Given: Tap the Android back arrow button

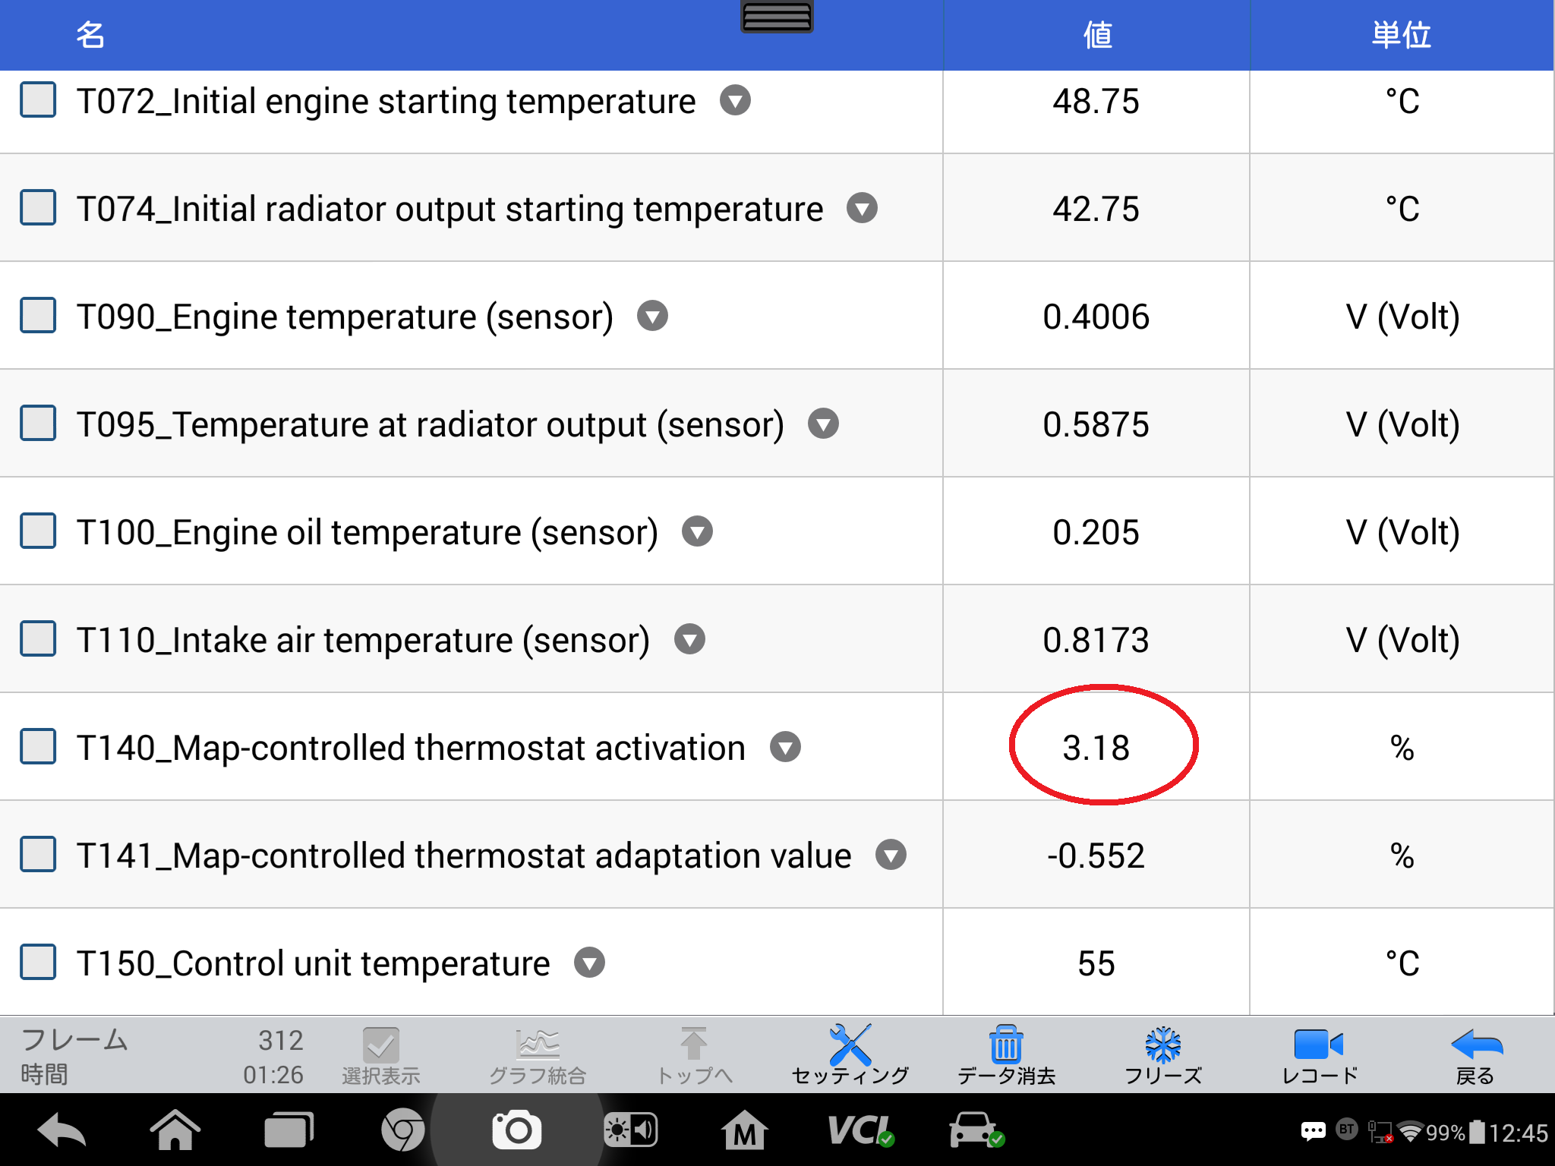Looking at the screenshot, I should click(x=61, y=1131).
